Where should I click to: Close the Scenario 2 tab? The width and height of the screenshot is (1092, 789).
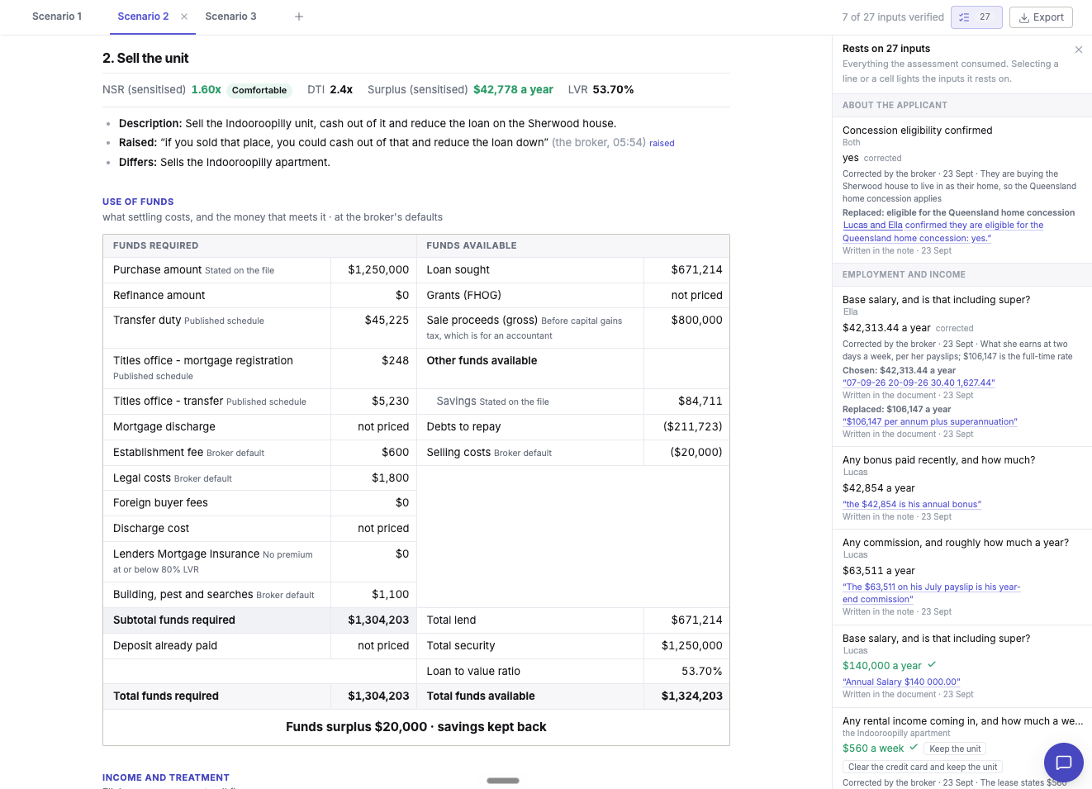(184, 17)
